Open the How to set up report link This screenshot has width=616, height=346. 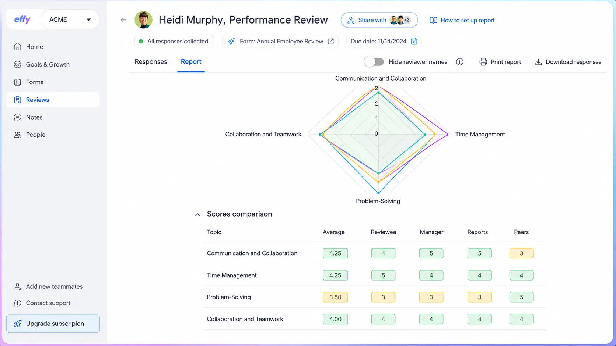pos(462,20)
